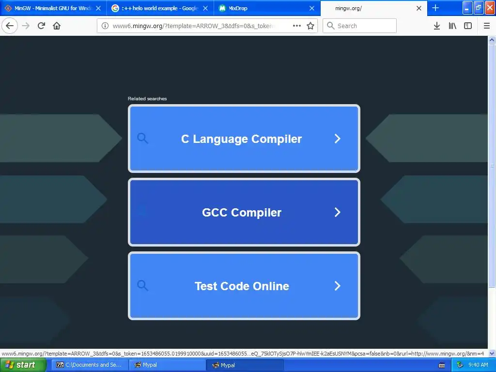Open the hamburger application menu
Screen dimensions: 496x372
pos(487,26)
